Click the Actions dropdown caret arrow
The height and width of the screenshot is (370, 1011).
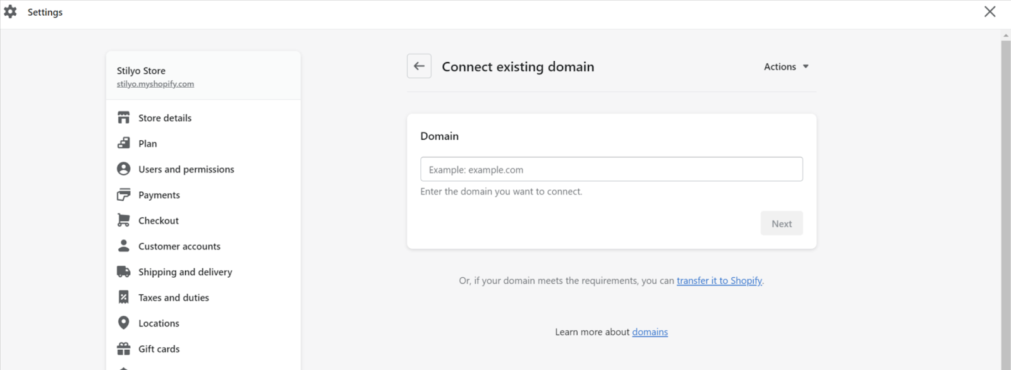pyautogui.click(x=806, y=66)
